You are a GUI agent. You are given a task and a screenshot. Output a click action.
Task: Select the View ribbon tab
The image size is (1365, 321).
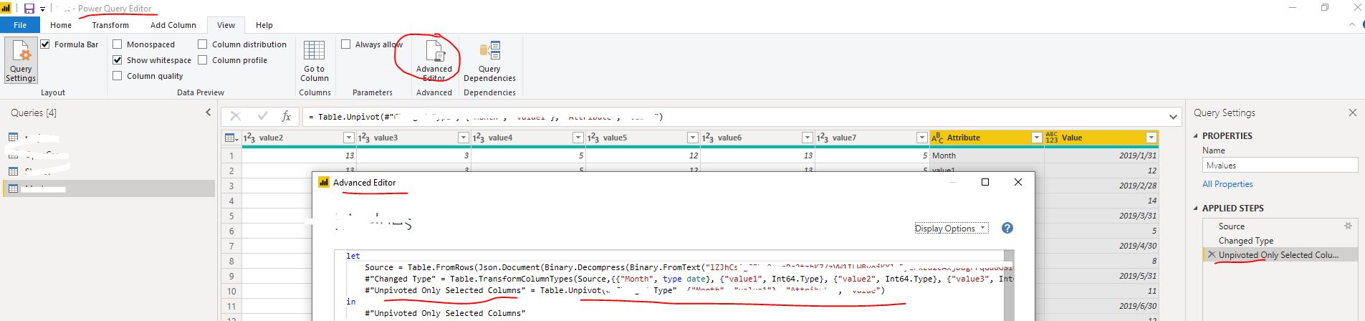pos(226,25)
